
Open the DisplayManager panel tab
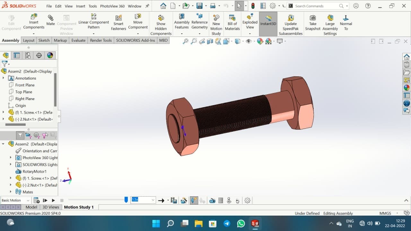click(50, 55)
